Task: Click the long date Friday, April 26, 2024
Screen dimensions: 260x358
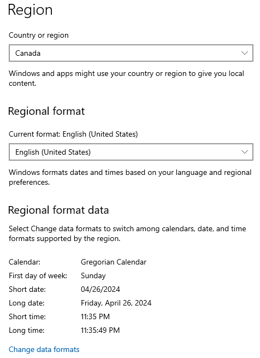Action: pos(116,303)
